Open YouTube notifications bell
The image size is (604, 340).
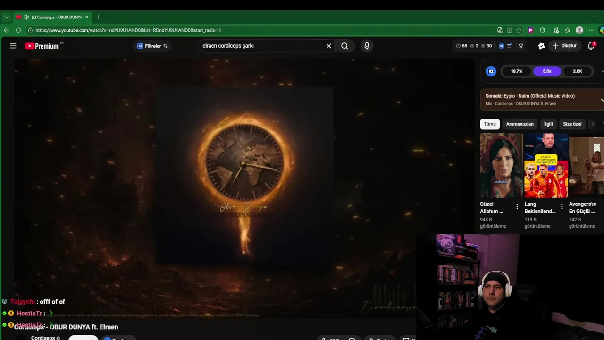pos(591,46)
